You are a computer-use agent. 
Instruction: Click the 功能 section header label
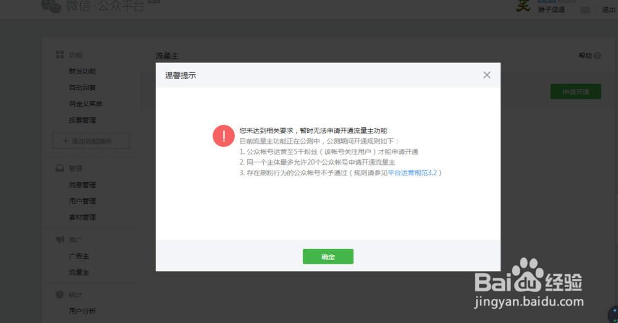pos(75,55)
